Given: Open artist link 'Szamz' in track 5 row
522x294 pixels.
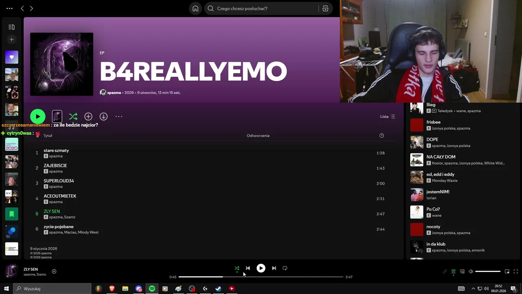Looking at the screenshot, I should tap(70, 217).
